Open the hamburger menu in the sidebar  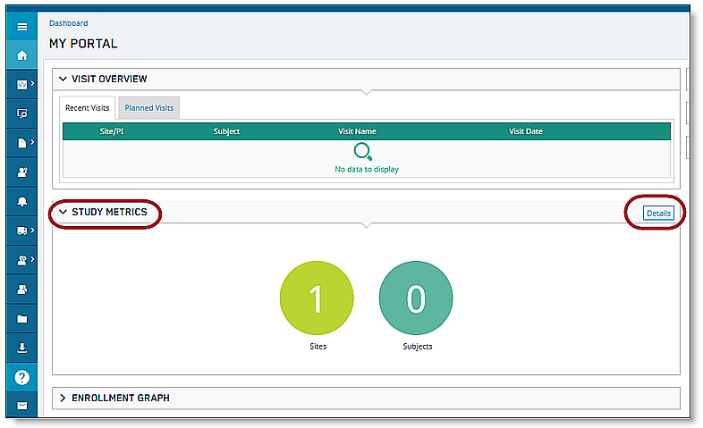click(x=22, y=27)
